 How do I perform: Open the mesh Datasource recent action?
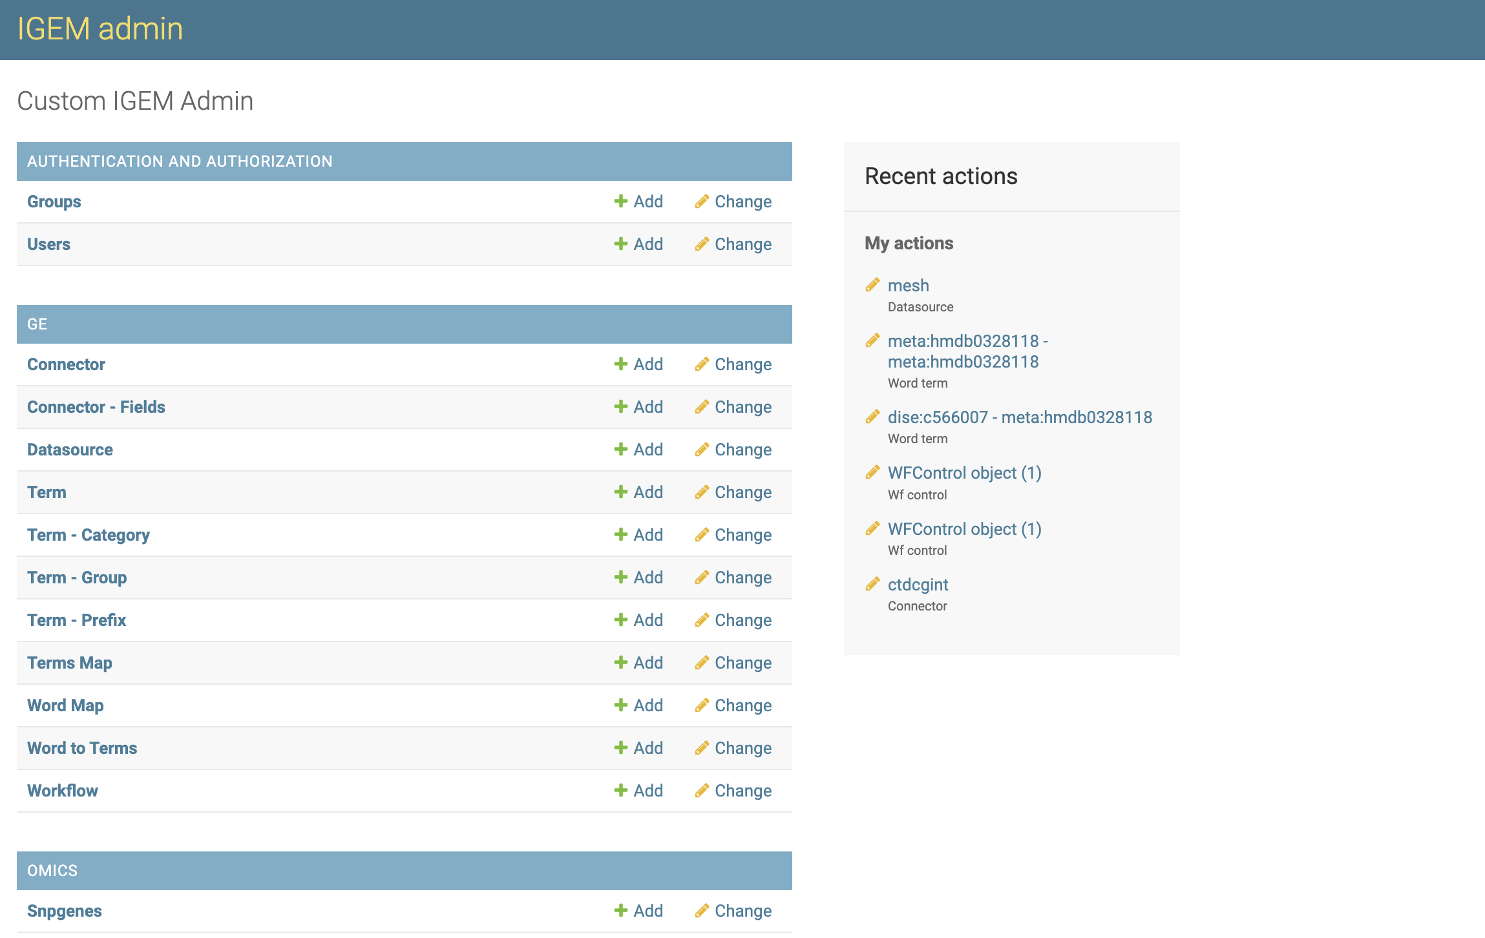coord(909,286)
